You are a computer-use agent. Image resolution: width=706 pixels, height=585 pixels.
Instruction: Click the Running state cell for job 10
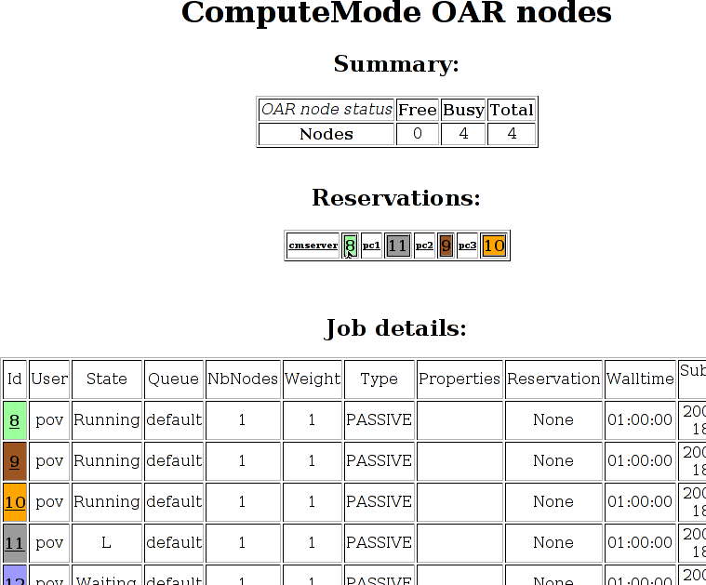point(107,501)
